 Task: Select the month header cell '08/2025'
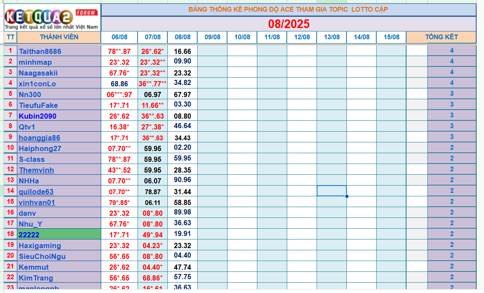coord(288,24)
